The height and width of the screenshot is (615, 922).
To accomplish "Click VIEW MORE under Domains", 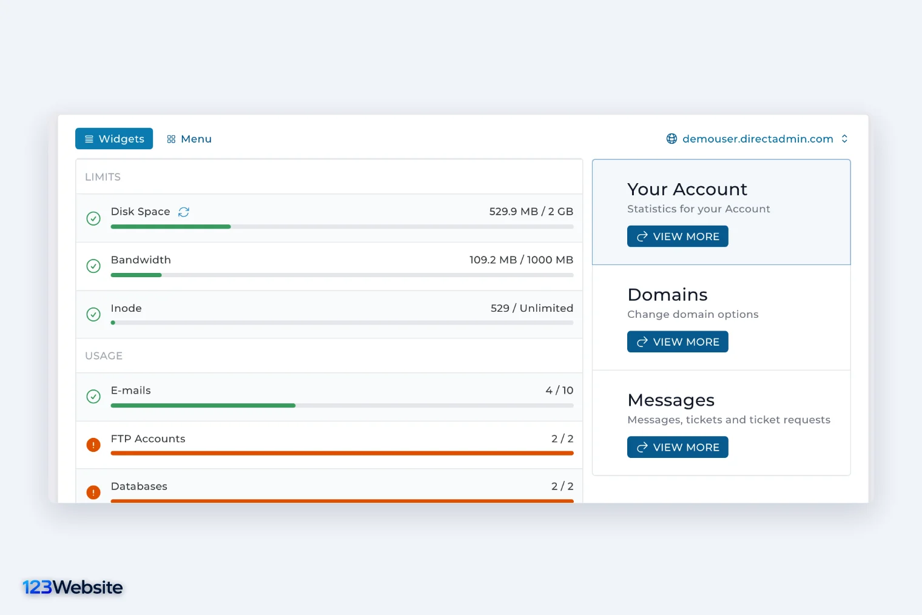I will point(678,342).
